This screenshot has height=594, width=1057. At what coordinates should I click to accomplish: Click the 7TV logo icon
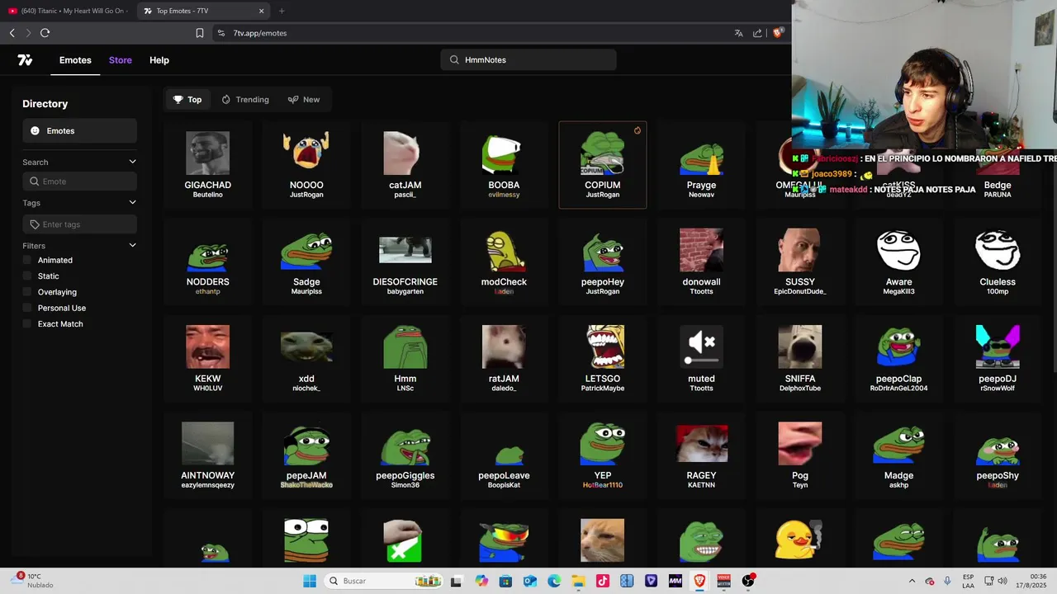25,60
